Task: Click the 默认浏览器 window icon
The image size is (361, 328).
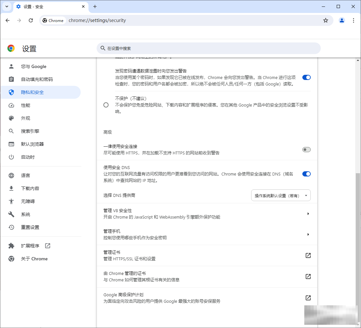Action: (x=11, y=144)
